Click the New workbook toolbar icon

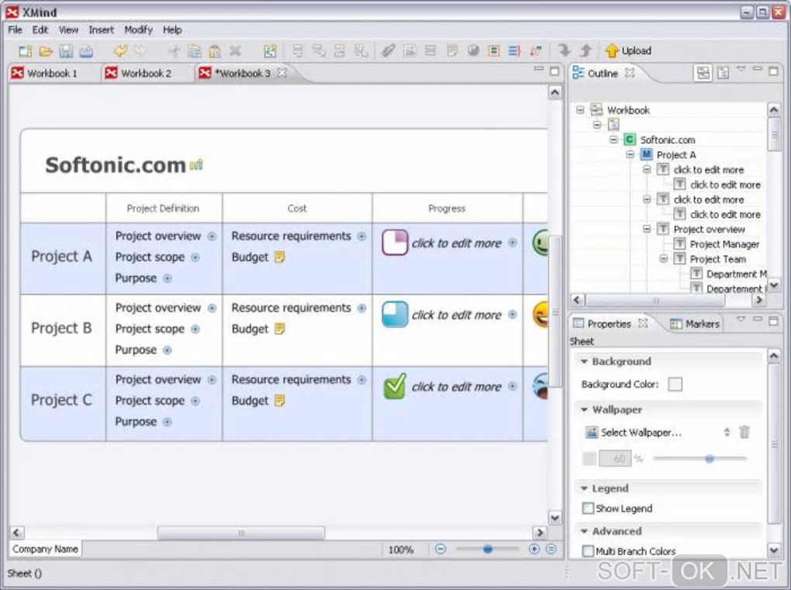pos(26,50)
